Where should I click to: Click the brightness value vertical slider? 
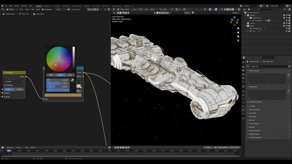coord(73,59)
